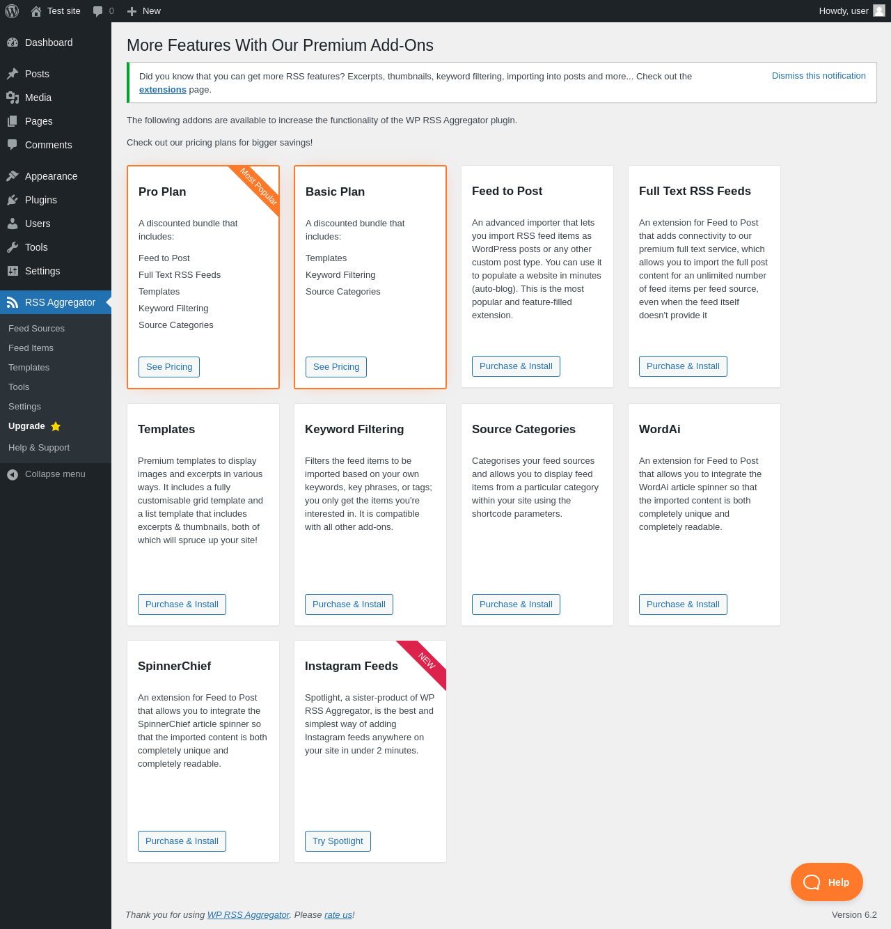The image size is (891, 929).
Task: Click the Users person icon
Action: pos(13,224)
